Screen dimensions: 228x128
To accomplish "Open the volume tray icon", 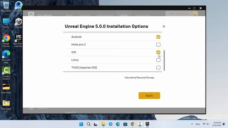I will (x=208, y=124).
